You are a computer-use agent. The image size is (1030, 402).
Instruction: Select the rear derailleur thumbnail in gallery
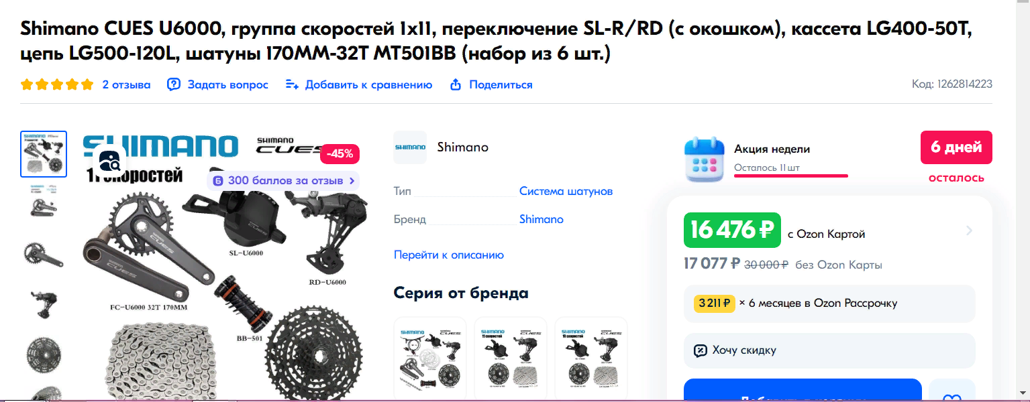point(44,302)
